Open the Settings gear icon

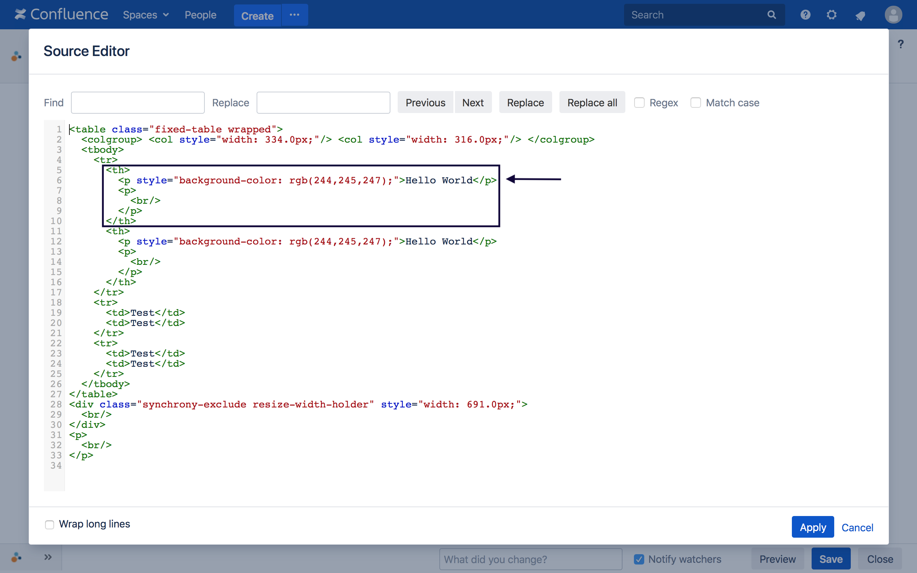coord(832,15)
